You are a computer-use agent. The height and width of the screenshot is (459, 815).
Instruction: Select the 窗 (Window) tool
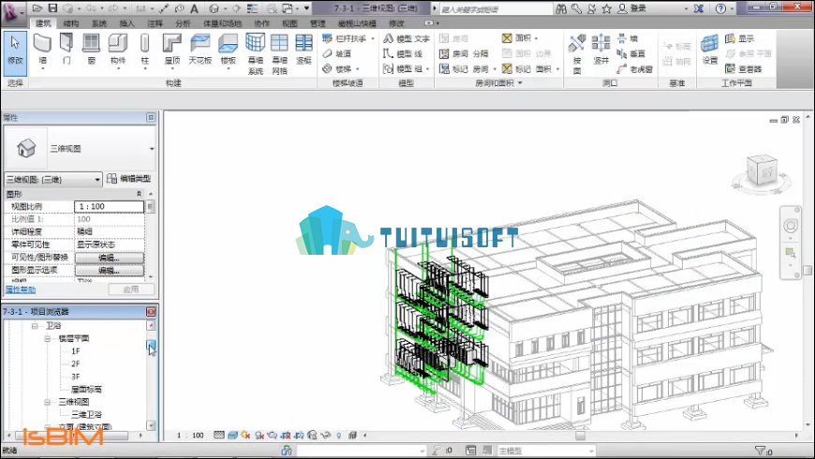[x=91, y=49]
